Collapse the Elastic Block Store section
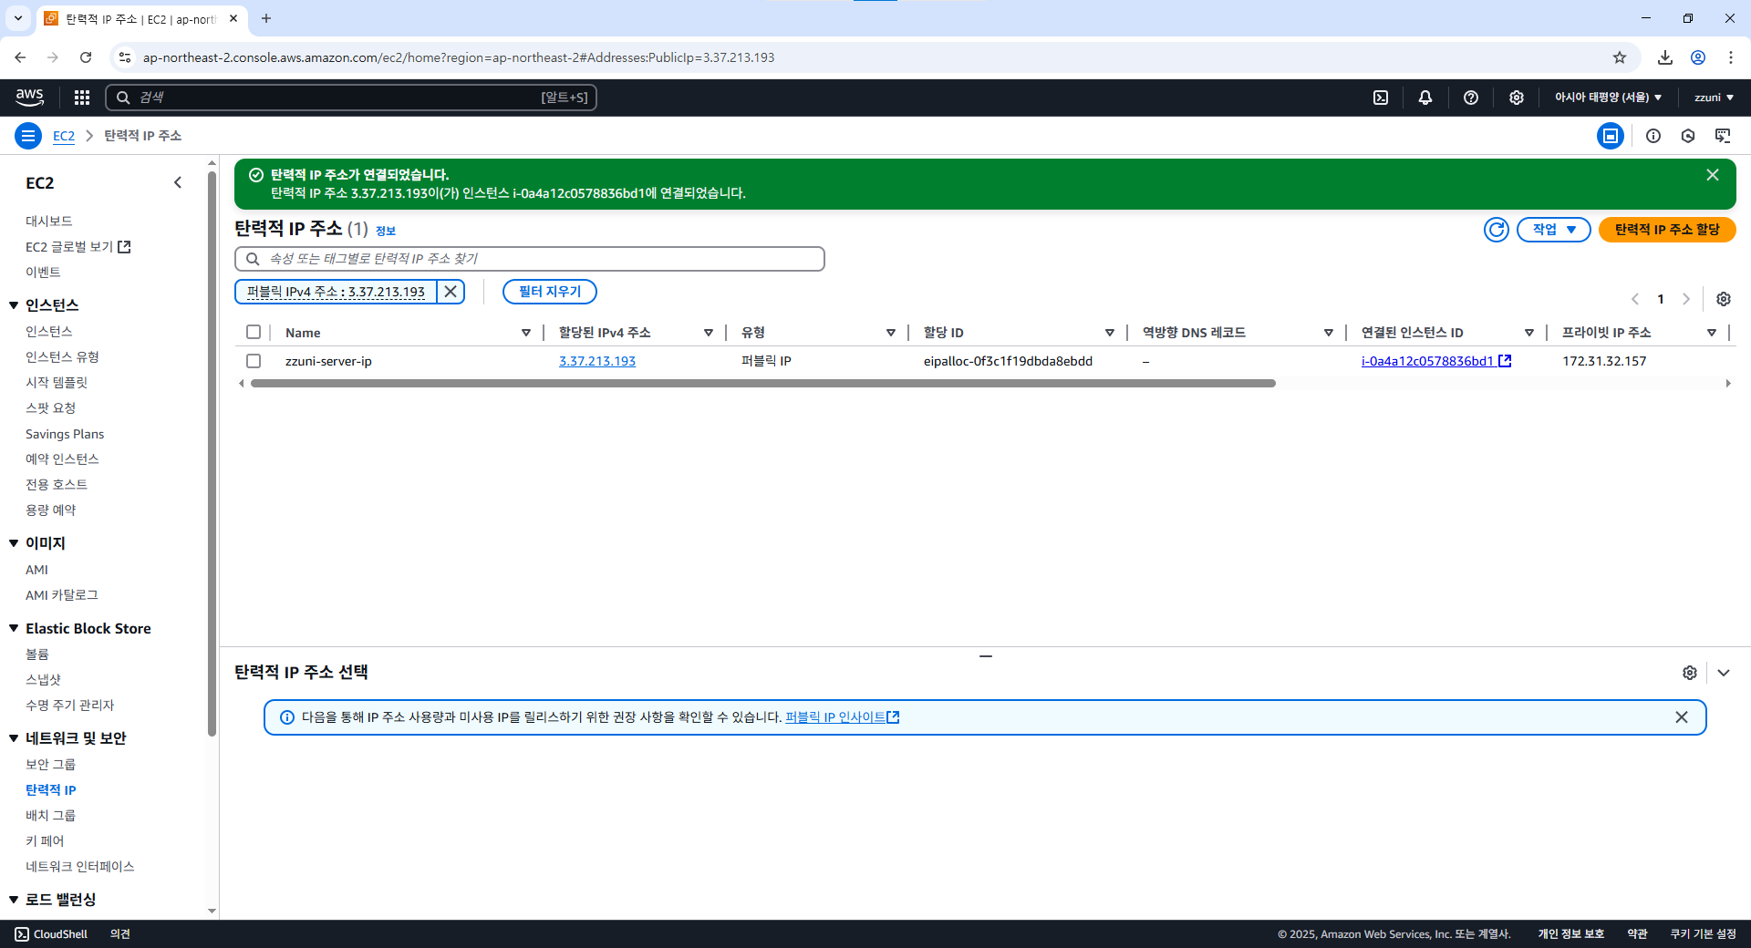This screenshot has height=948, width=1751. tap(14, 628)
